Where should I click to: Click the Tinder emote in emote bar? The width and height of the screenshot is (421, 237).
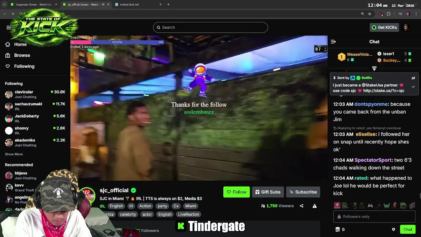point(337,206)
